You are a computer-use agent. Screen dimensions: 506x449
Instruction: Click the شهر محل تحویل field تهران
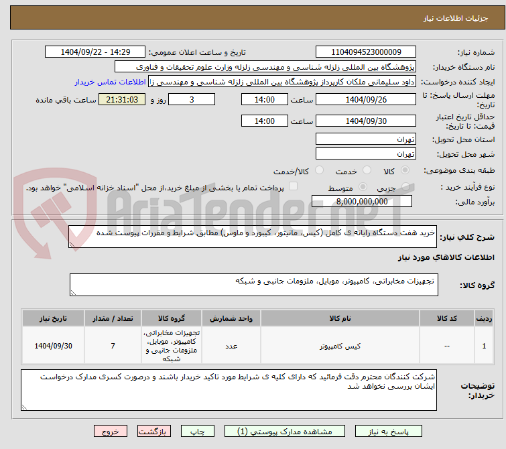click(x=366, y=153)
